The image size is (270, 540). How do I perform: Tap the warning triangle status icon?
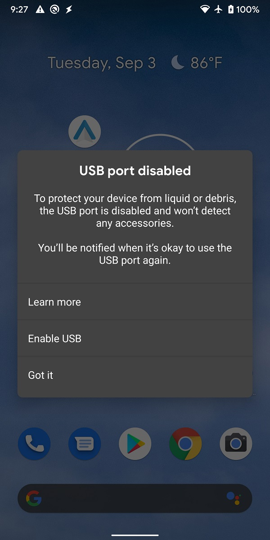40,9
